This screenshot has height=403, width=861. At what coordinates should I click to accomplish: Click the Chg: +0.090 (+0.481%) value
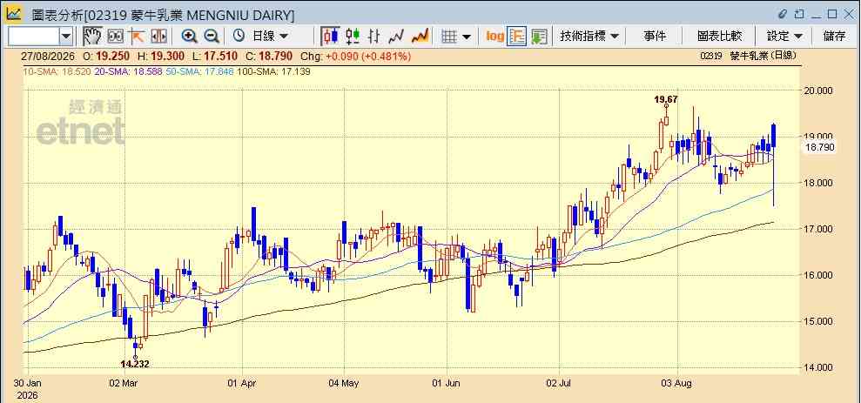[356, 56]
